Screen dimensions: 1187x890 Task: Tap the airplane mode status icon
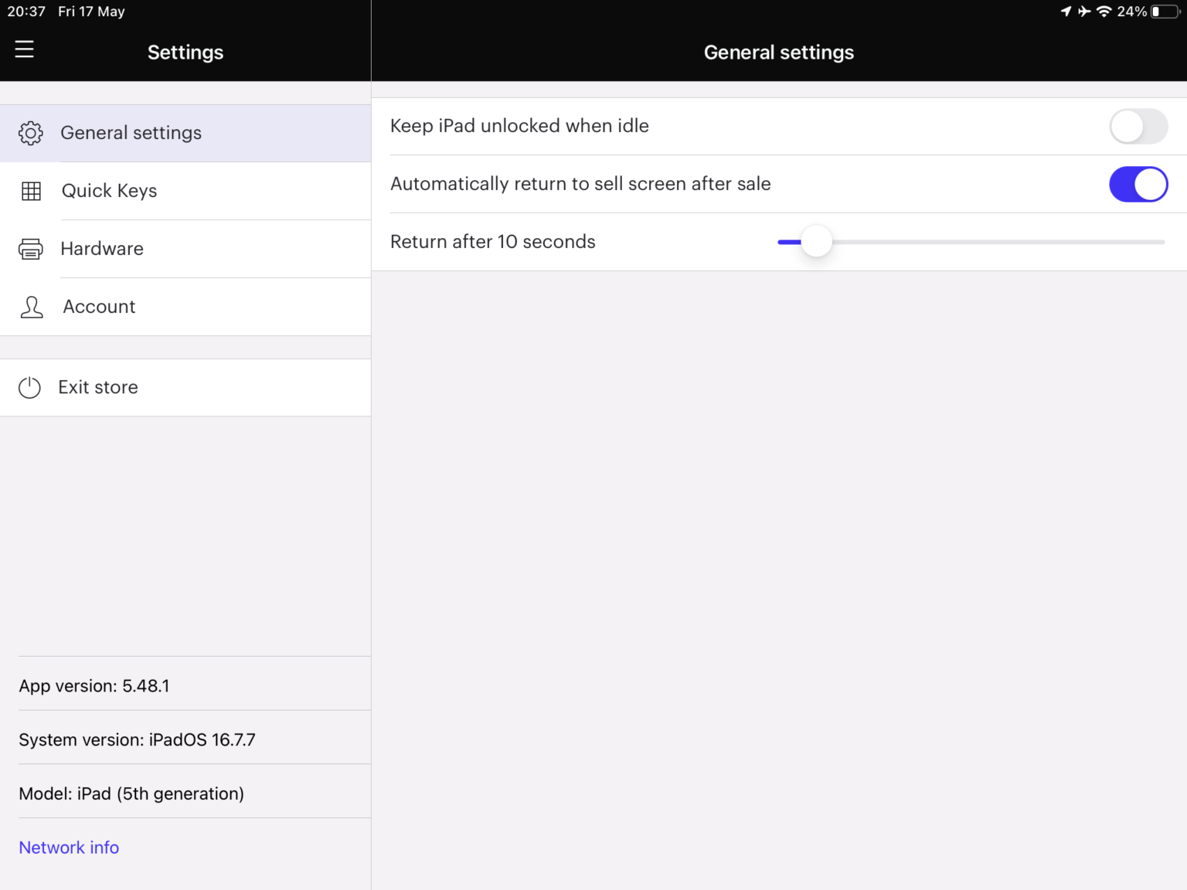(1084, 12)
